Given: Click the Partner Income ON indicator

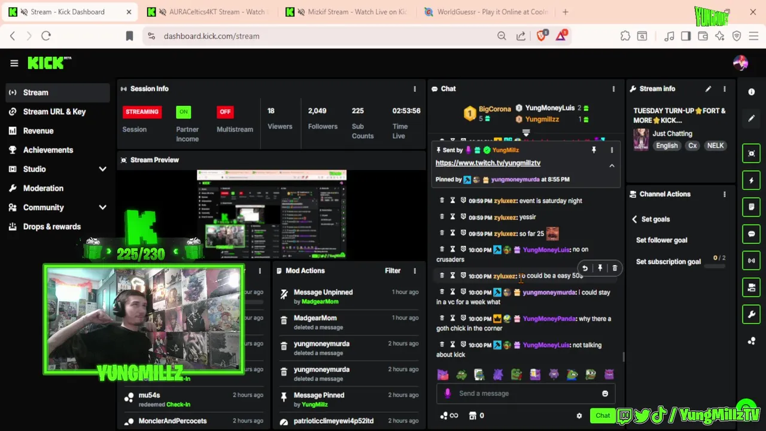Looking at the screenshot, I should 184,112.
